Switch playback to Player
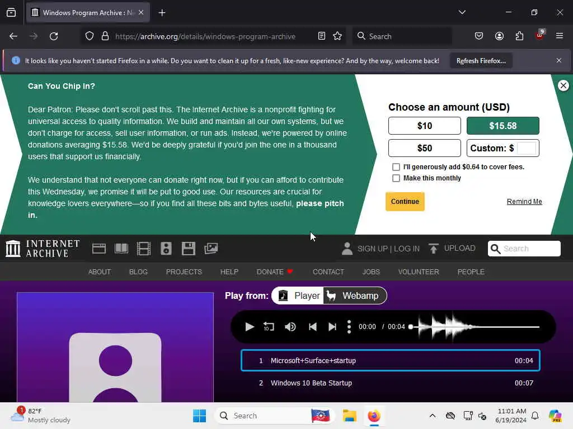This screenshot has width=573, height=429. (299, 295)
